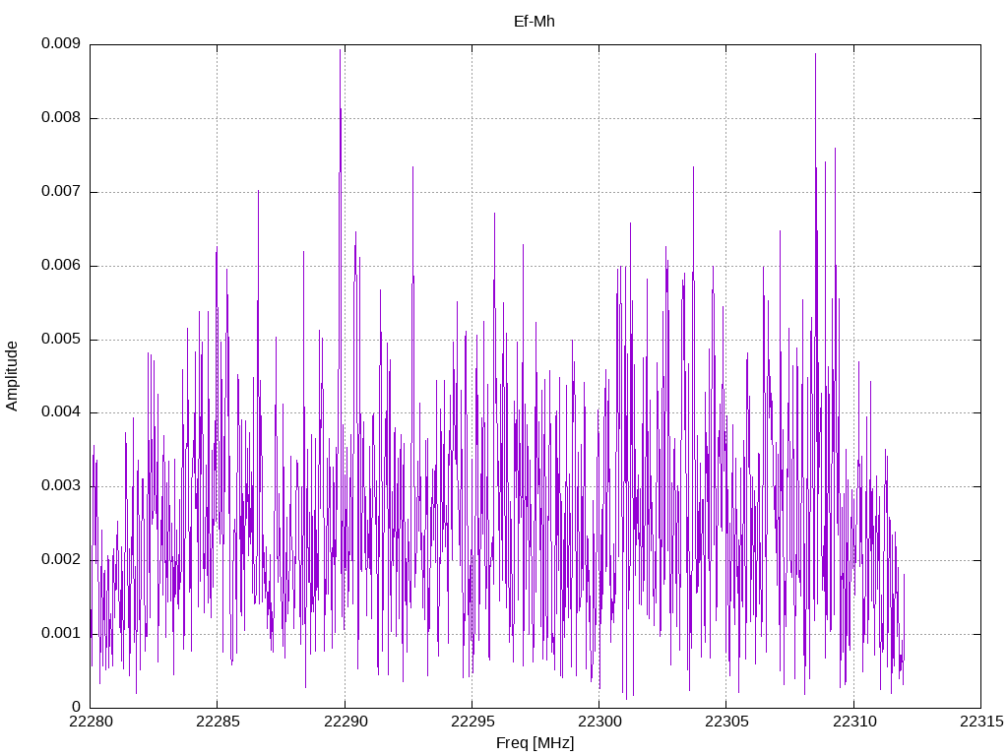1008x756 pixels.
Task: Click the x-axis tick label 22295
Action: point(472,722)
